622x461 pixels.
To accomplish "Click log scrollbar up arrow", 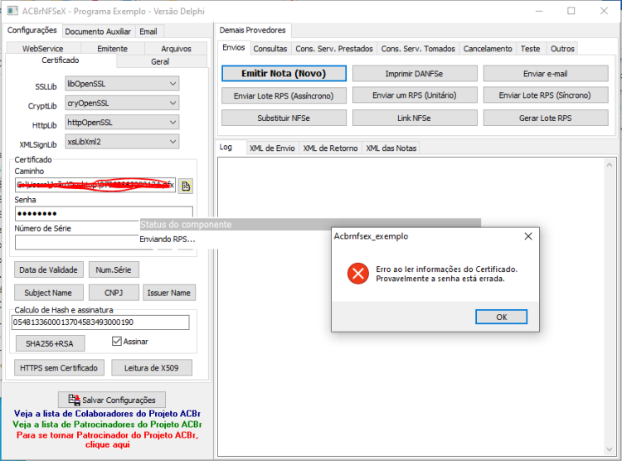I will tap(610, 165).
